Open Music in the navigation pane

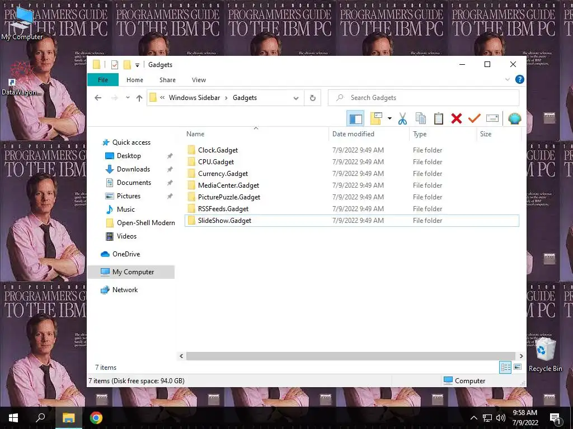(x=126, y=209)
